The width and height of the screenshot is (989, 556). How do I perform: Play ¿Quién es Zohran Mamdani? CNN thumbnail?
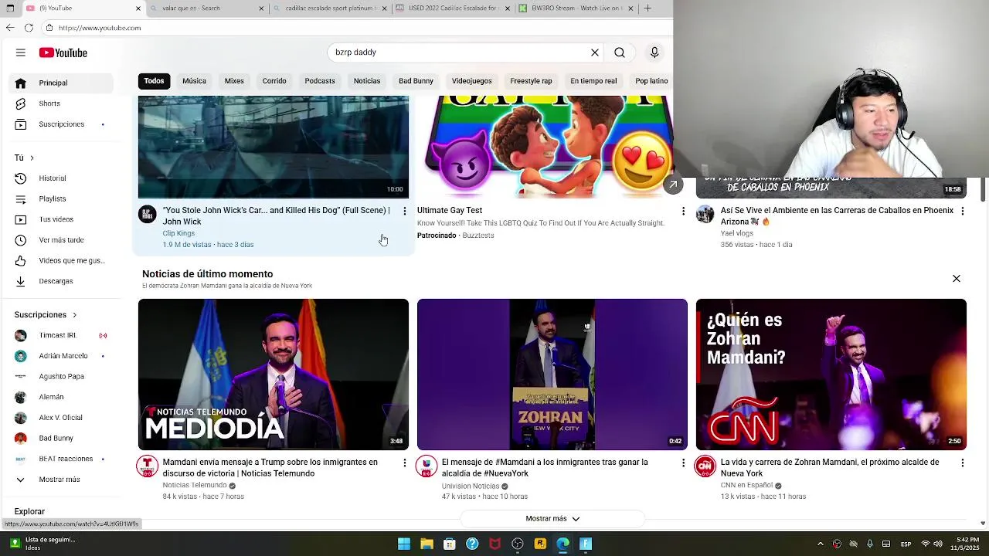[x=831, y=375]
